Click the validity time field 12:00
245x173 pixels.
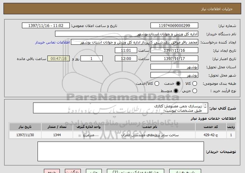tap(126, 59)
